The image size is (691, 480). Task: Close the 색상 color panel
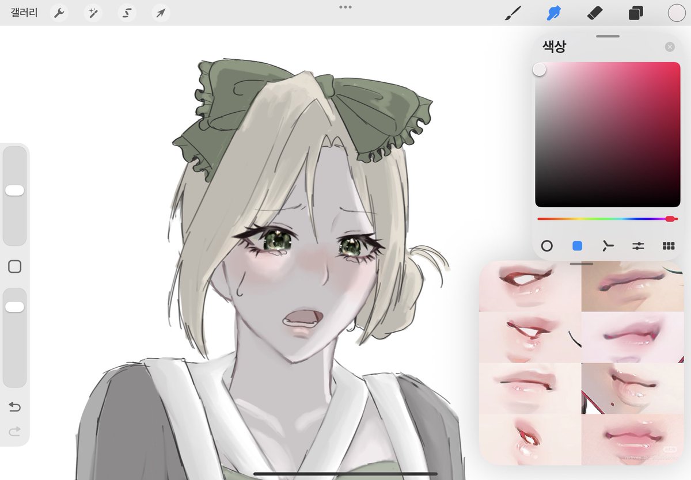[669, 47]
